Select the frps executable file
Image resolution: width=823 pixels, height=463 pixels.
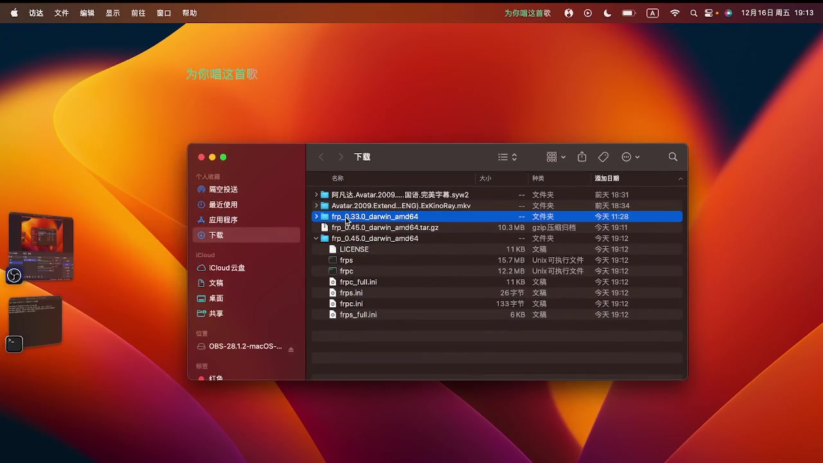click(x=497, y=260)
